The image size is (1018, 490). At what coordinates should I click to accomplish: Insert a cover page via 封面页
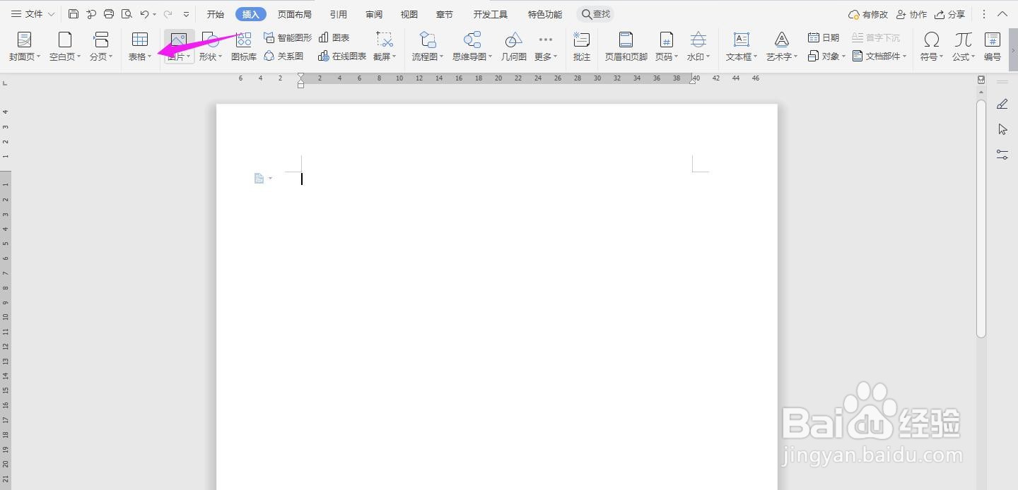coord(25,47)
